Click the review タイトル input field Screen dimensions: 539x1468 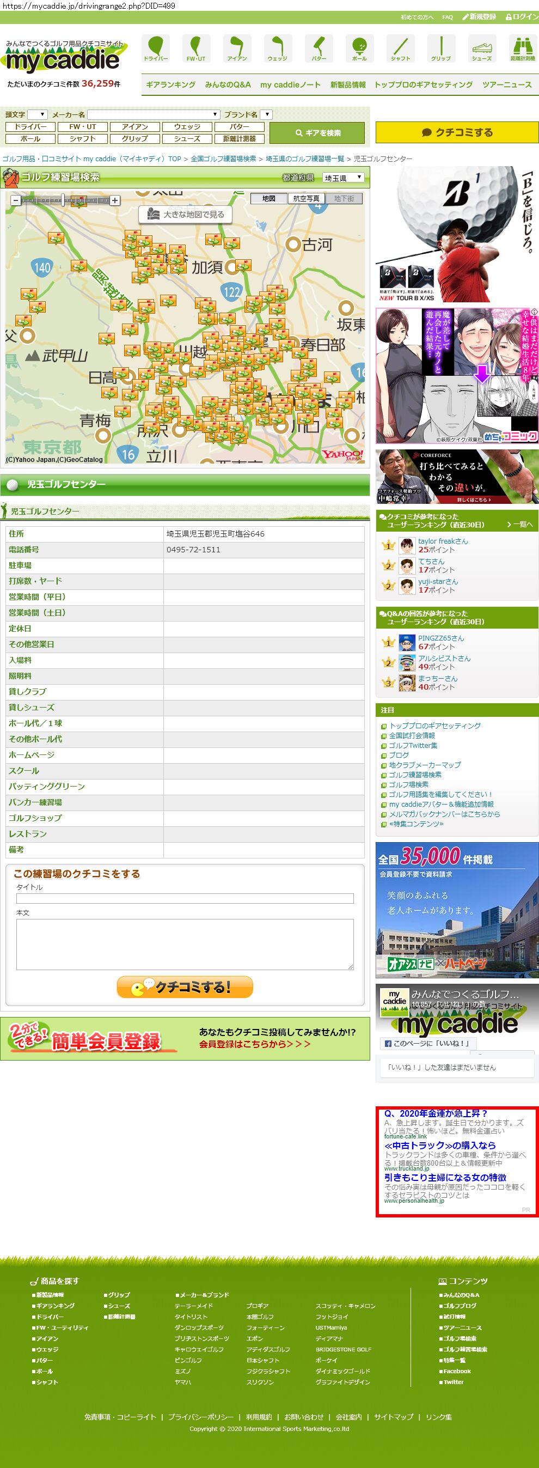[x=185, y=899]
